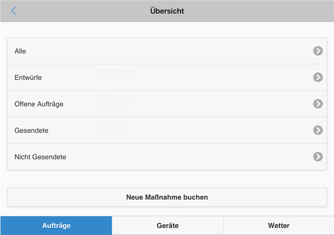Switch to the Geräte tab
The width and height of the screenshot is (334, 235).
167,225
